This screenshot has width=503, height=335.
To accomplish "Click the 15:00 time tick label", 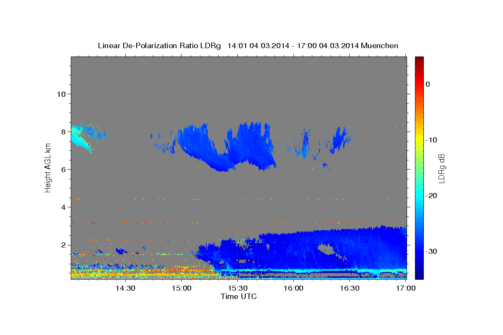I will [181, 289].
